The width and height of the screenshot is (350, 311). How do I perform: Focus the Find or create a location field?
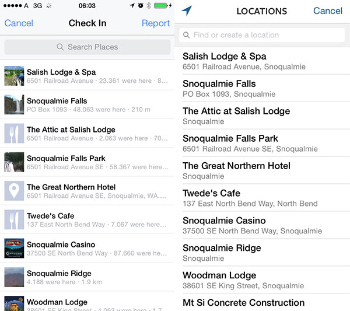click(262, 35)
